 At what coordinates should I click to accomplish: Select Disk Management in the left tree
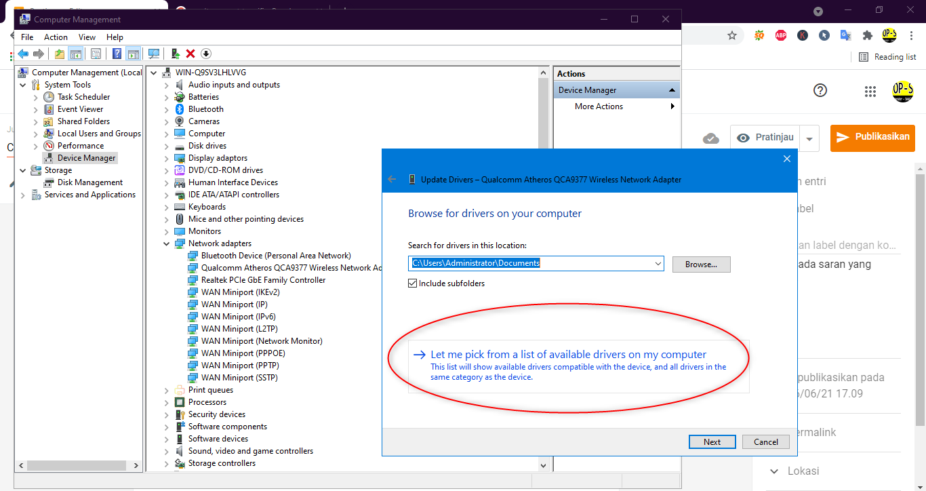tap(83, 182)
